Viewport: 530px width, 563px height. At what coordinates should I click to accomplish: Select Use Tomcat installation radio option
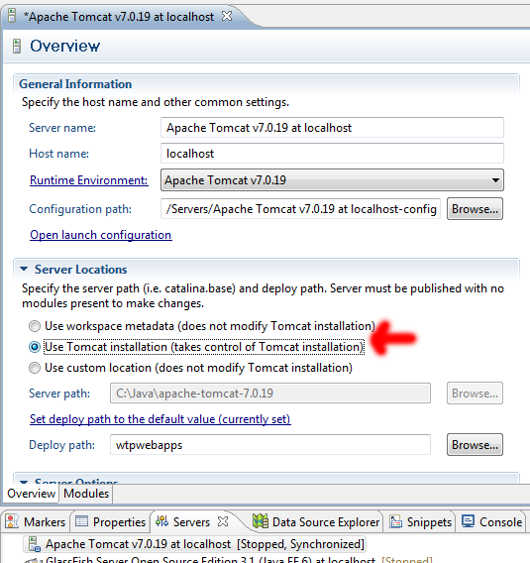click(35, 347)
